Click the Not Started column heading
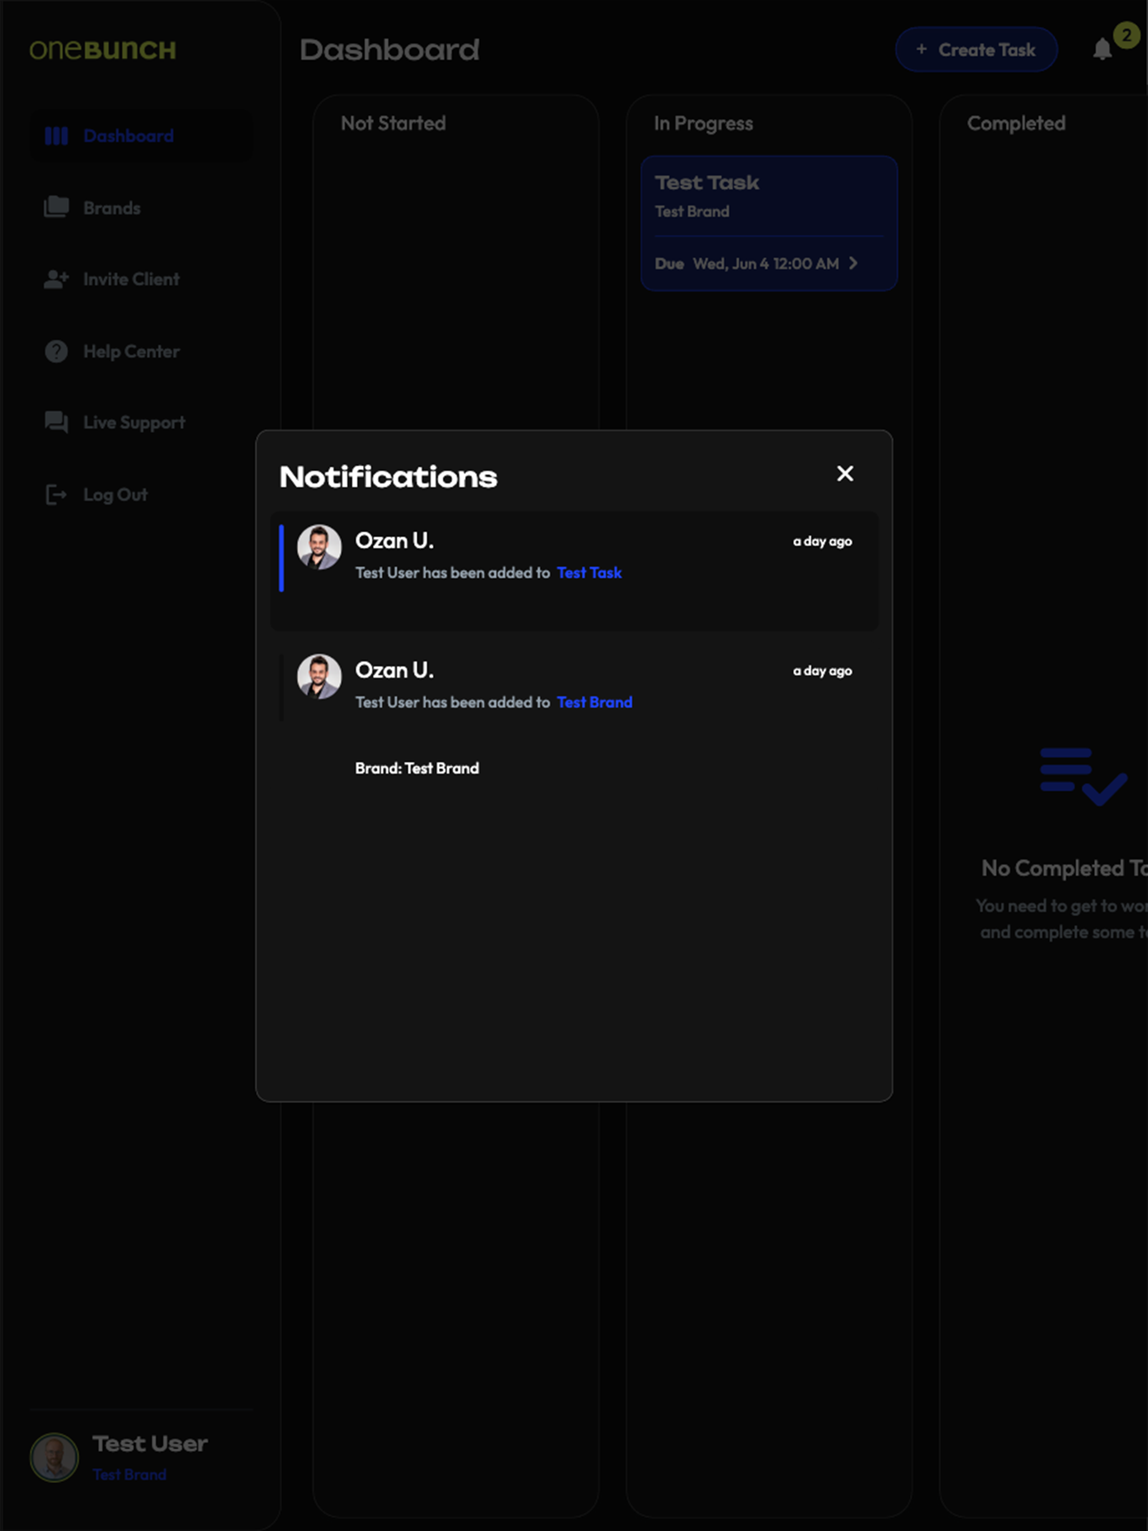1148x1531 pixels. coord(394,123)
